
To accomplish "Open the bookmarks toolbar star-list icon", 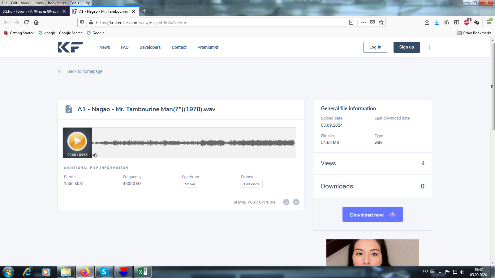I will [x=427, y=22].
